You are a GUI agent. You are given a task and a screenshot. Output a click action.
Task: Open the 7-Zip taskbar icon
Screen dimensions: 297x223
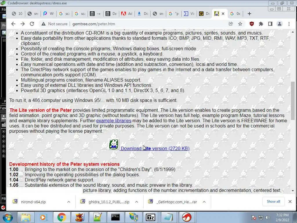click(151, 217)
